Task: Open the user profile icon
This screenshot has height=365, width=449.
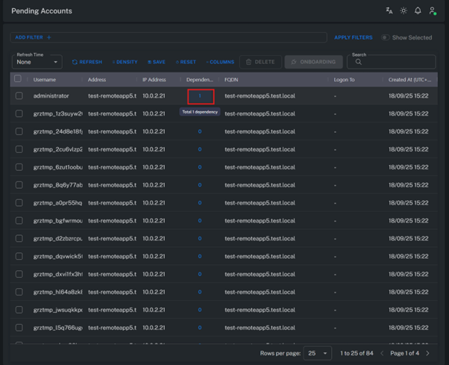Action: 432,11
